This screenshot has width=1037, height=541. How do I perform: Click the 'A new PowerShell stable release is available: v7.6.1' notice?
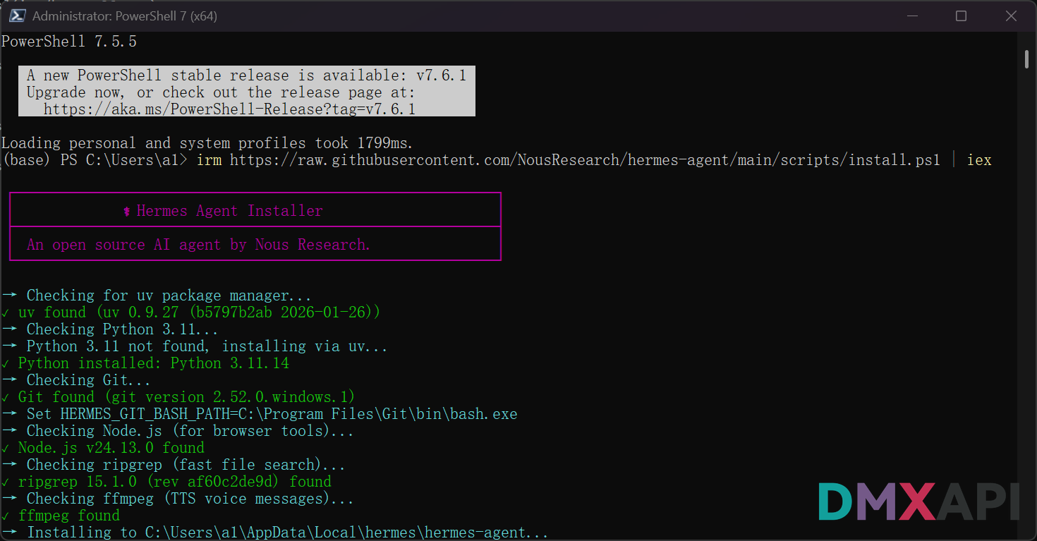click(x=246, y=75)
